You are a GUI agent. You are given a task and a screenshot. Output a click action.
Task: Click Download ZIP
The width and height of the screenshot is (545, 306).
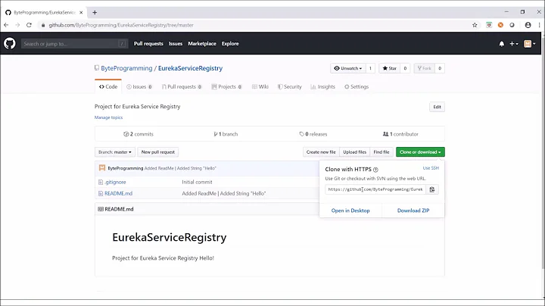click(x=413, y=211)
